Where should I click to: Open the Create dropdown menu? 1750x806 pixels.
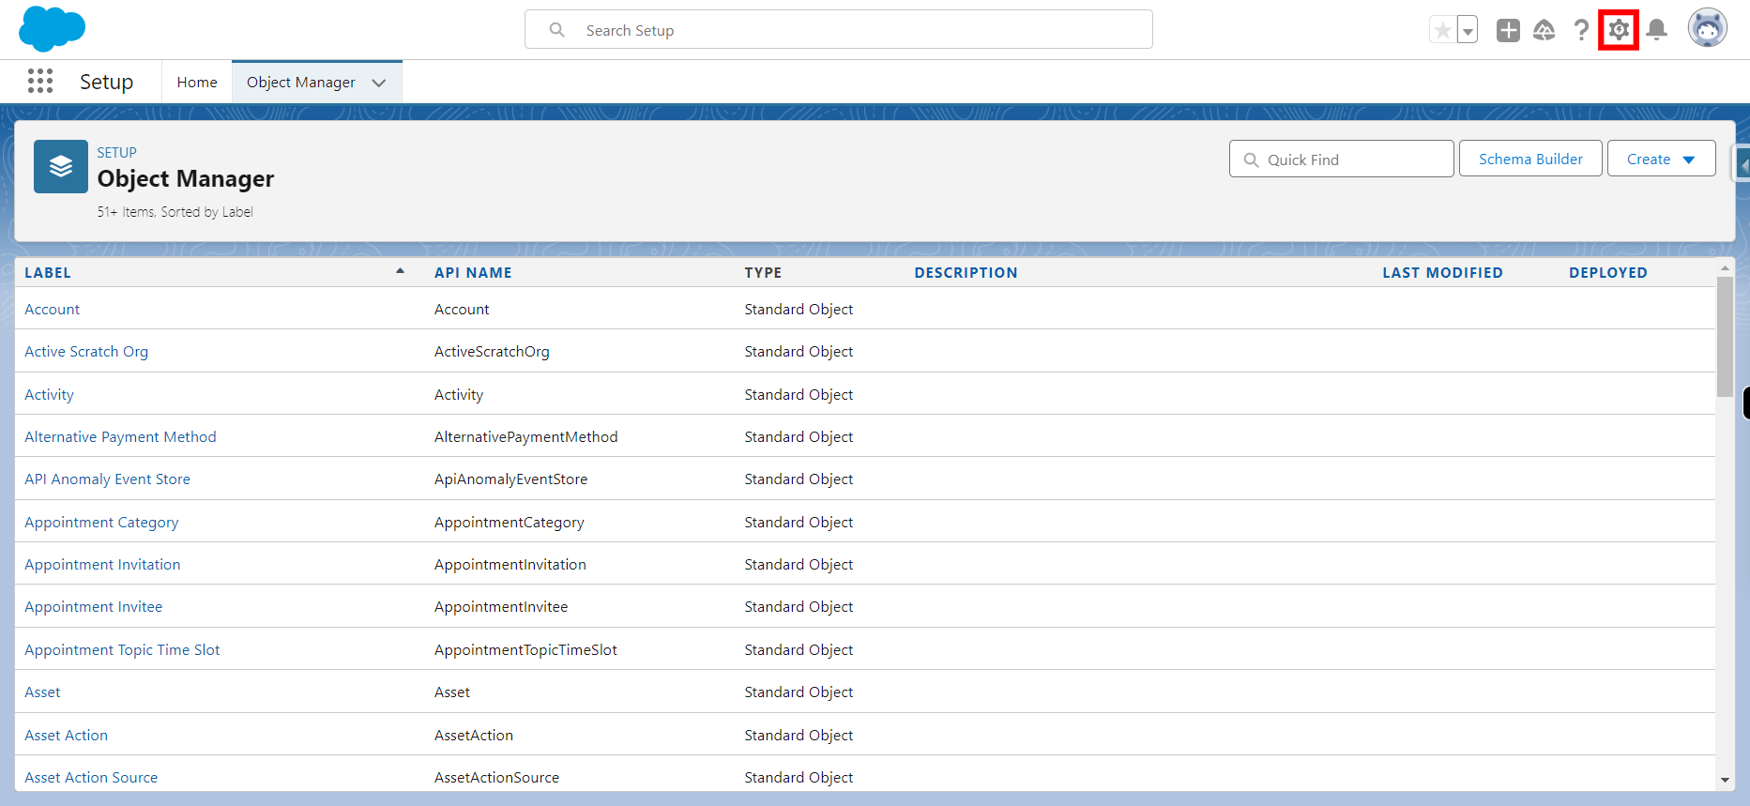[1661, 159]
